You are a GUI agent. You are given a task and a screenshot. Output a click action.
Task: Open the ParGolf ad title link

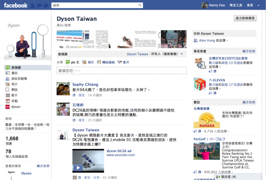point(209,139)
